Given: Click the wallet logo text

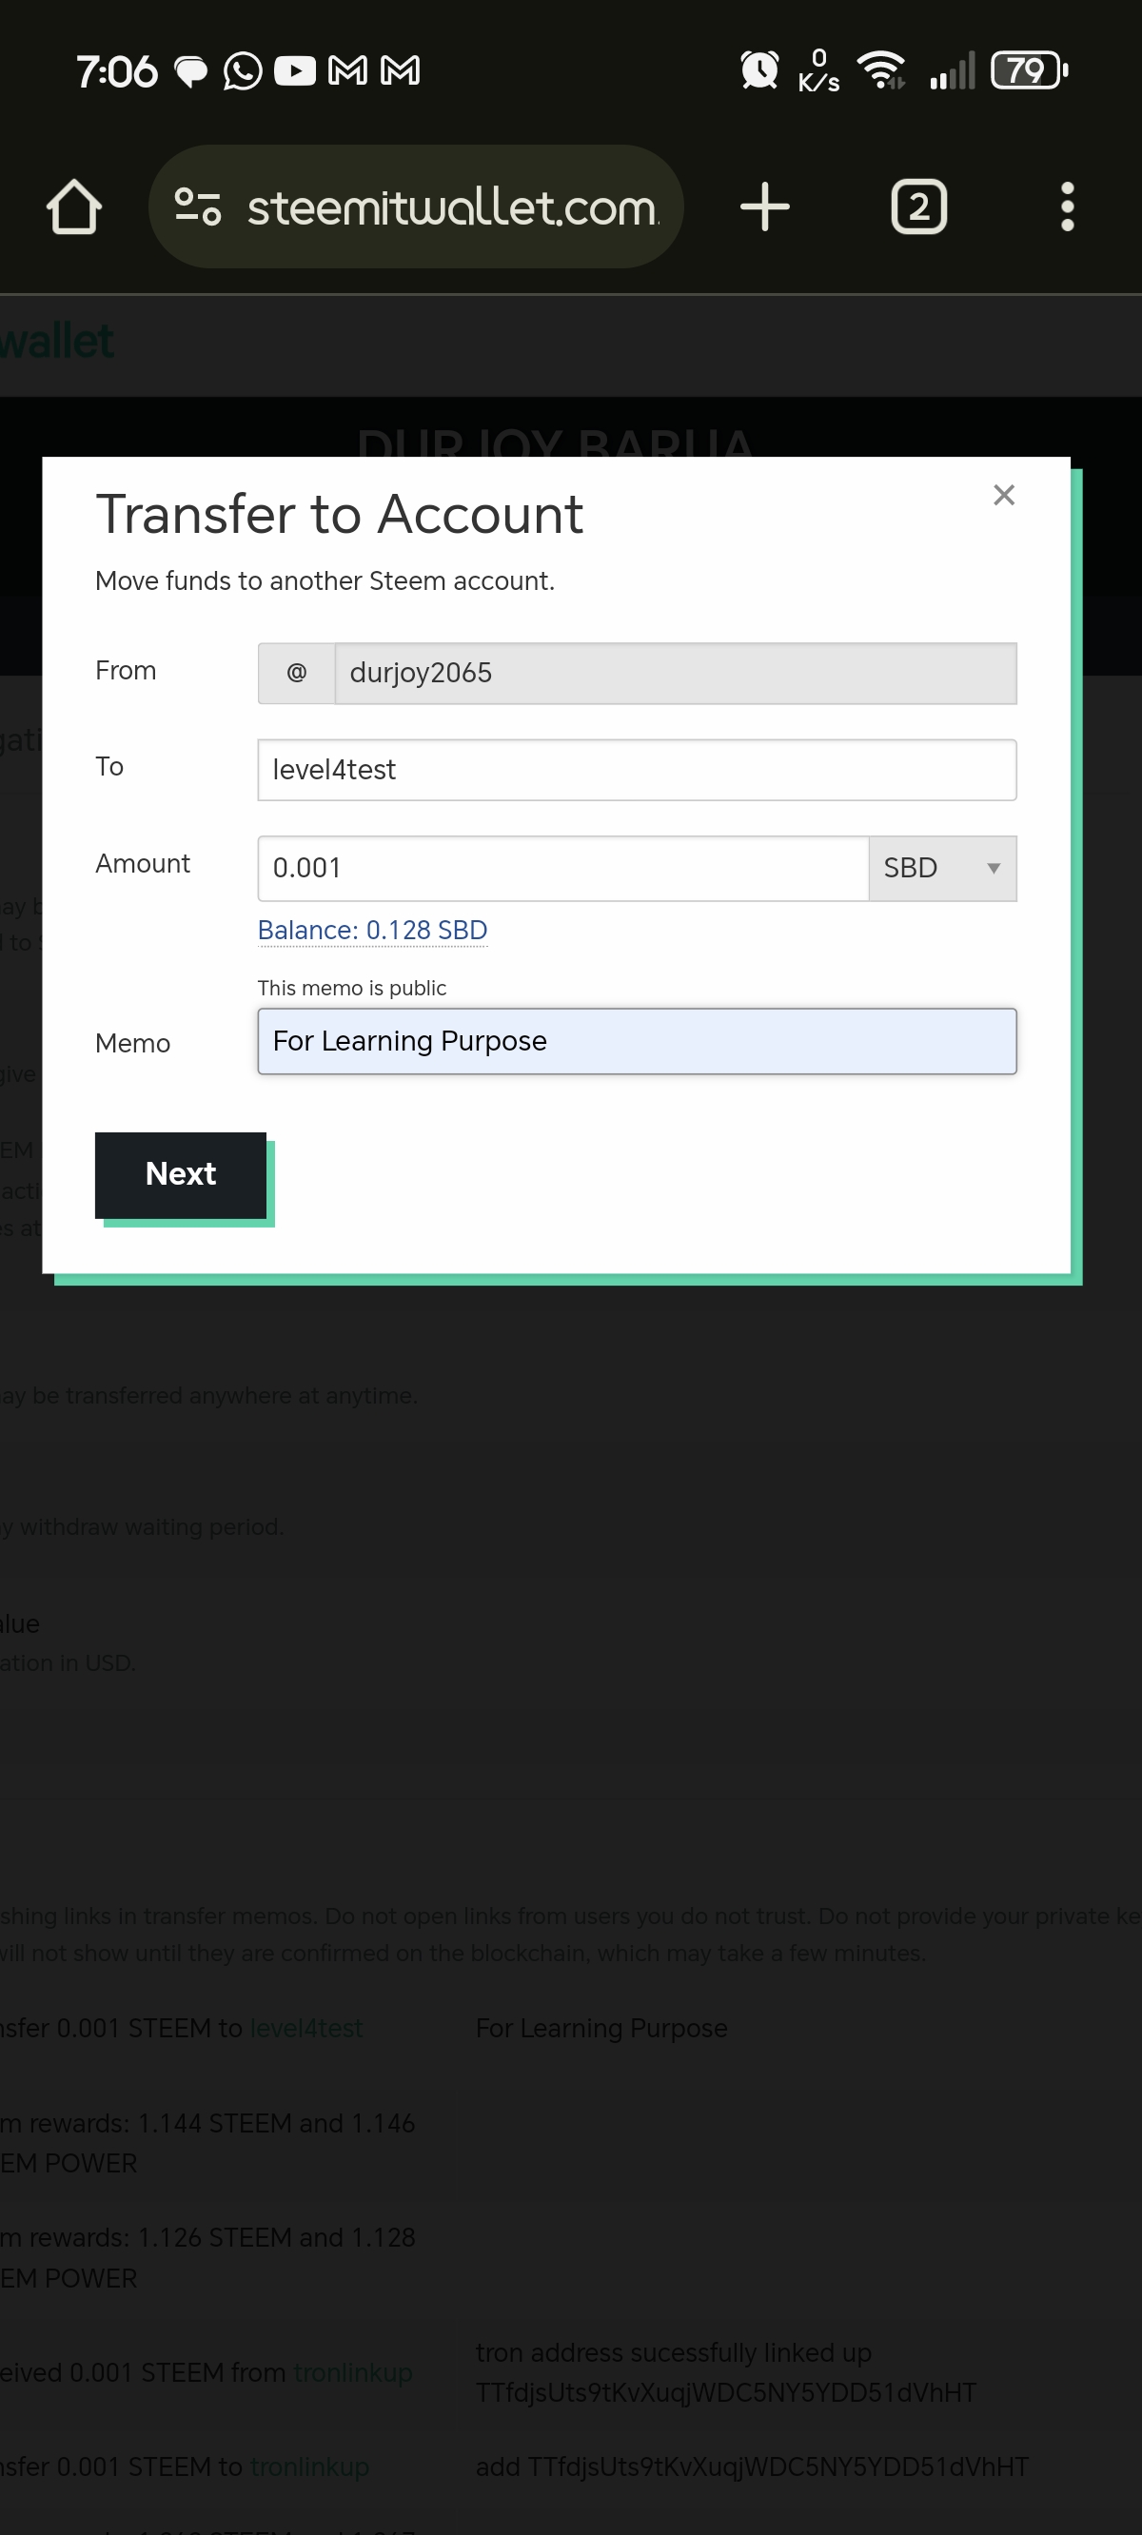Looking at the screenshot, I should (57, 342).
